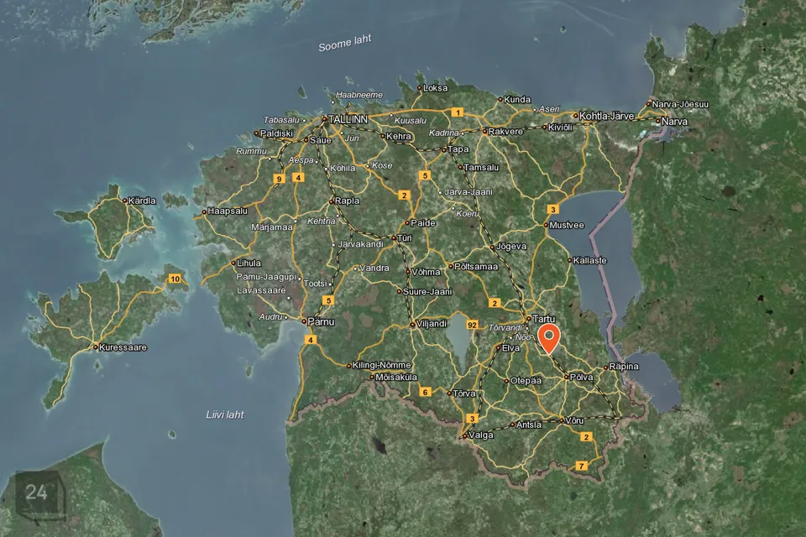Viewport: 806px width, 537px height.
Task: Select the Soome laht sea label
Action: click(344, 44)
